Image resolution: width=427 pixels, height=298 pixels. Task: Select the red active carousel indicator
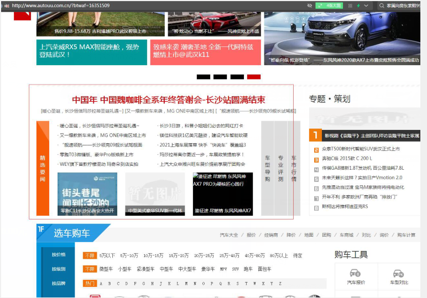254,77
